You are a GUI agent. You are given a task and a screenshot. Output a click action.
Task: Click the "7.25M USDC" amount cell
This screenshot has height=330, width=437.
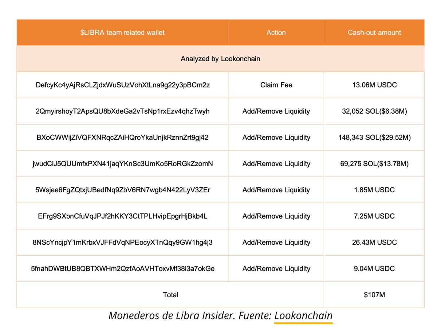pyautogui.click(x=374, y=216)
